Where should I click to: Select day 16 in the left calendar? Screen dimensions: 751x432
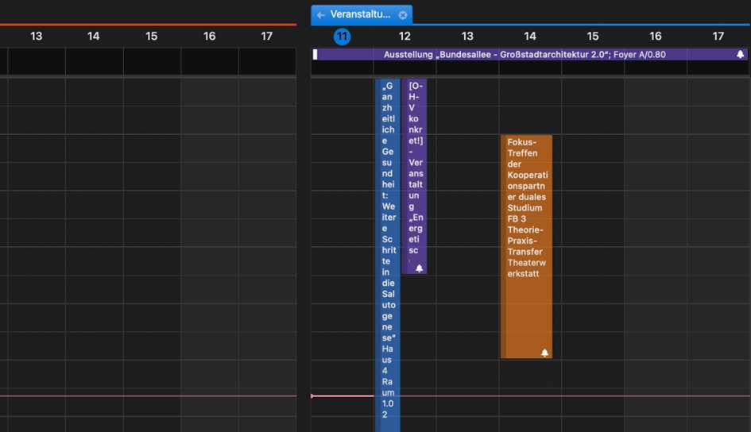(x=209, y=37)
